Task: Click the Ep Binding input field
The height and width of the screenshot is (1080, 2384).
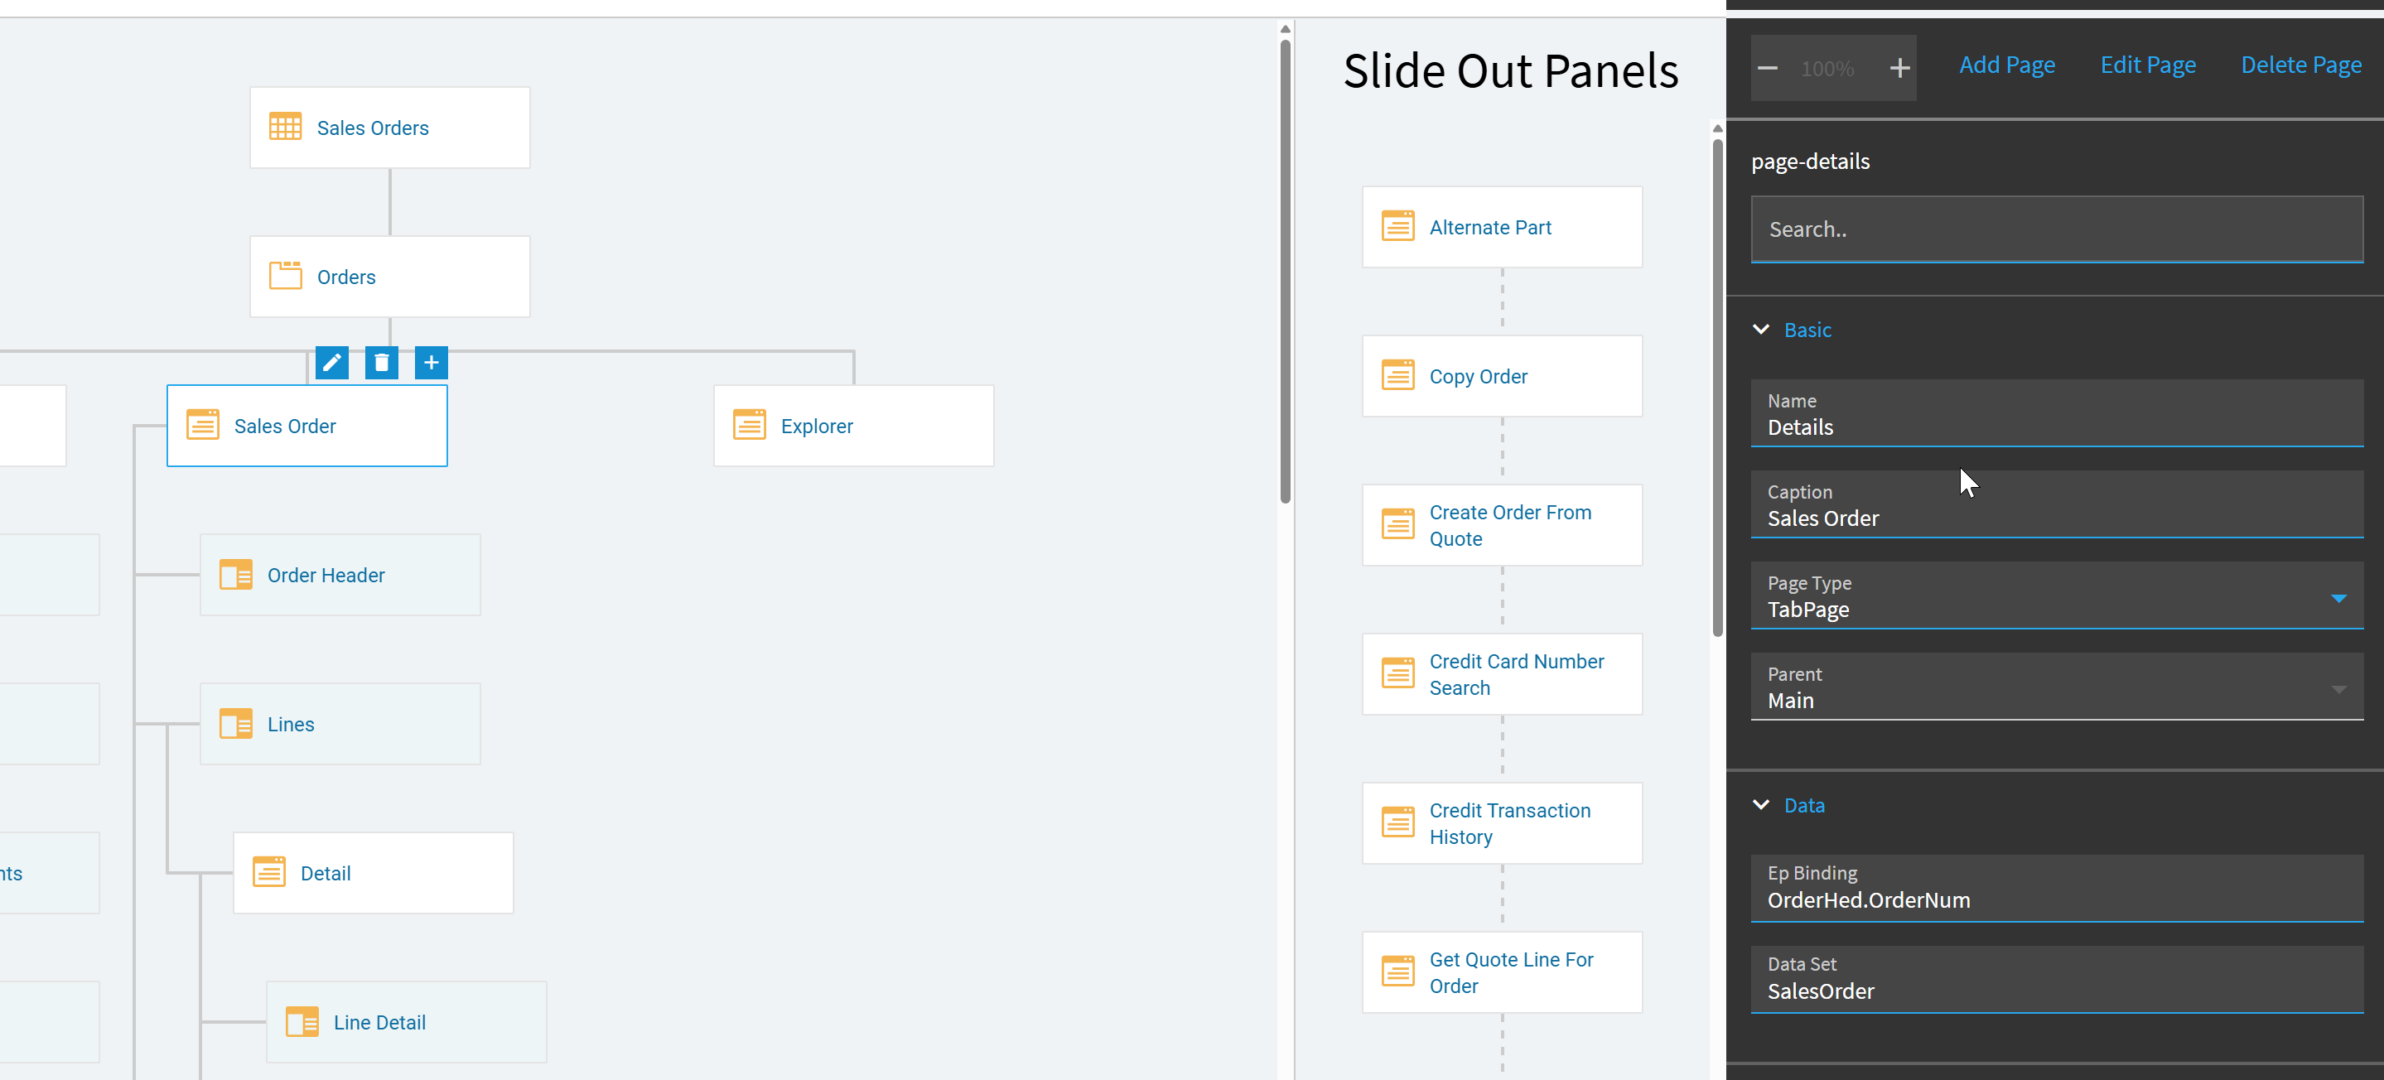Action: point(2056,899)
